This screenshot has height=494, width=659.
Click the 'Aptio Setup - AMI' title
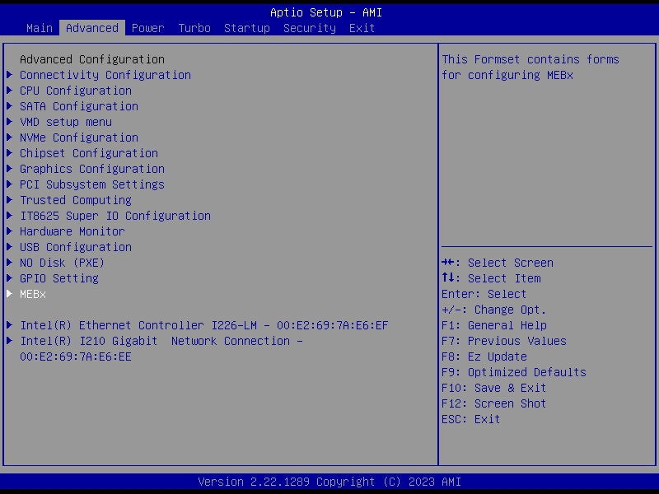(326, 12)
